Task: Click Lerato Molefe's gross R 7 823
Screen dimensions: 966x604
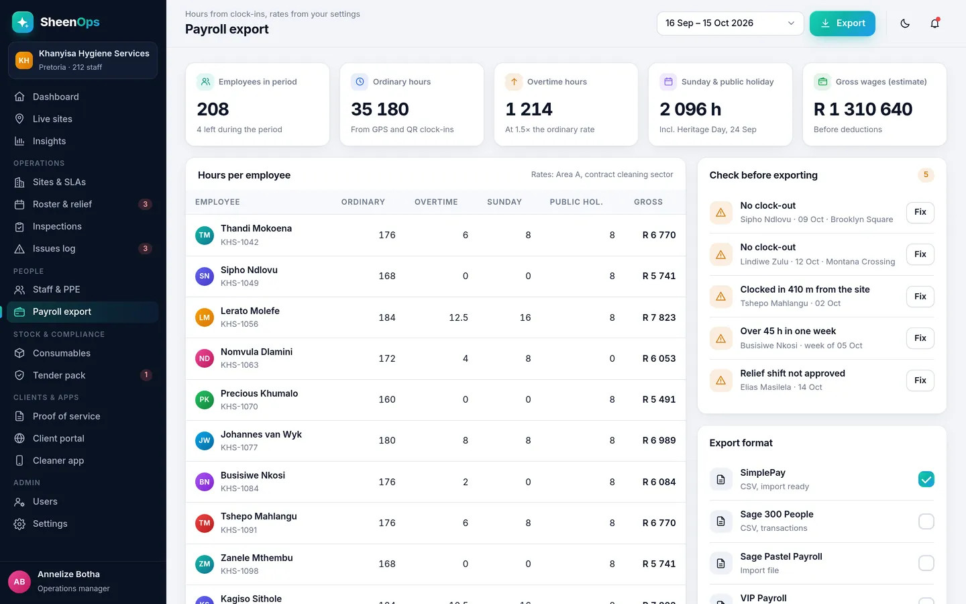Action: [x=659, y=317]
